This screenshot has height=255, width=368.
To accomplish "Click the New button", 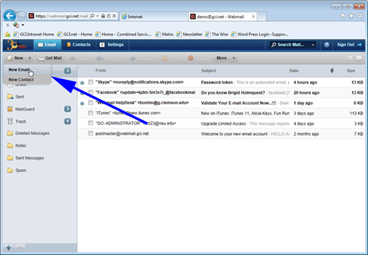I will coord(16,58).
